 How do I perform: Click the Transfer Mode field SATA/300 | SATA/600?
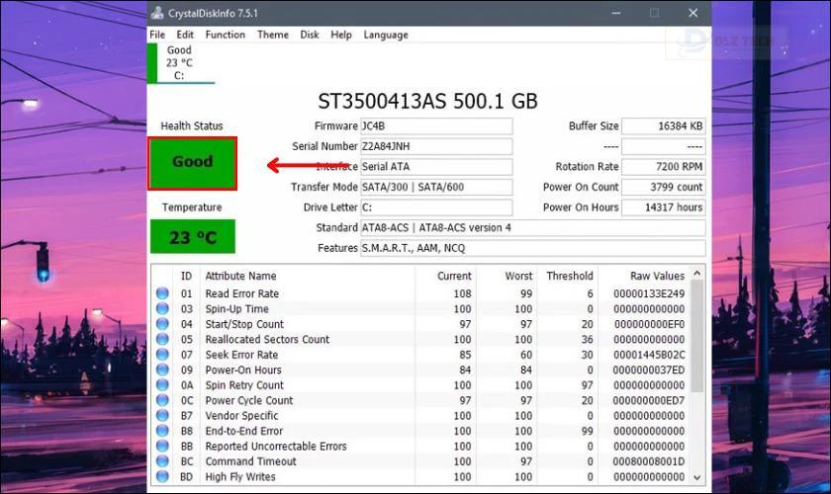[436, 187]
